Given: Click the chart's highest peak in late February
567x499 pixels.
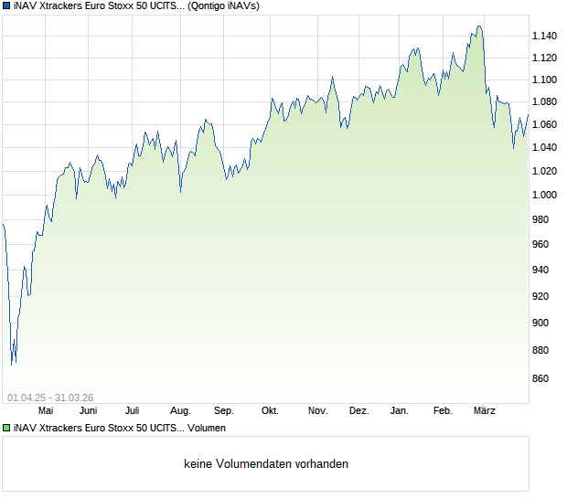Looking at the screenshot, I should 479,26.
